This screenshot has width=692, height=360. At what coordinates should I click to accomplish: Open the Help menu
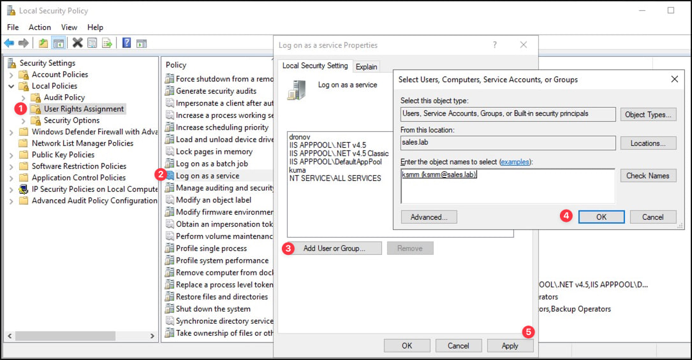pos(95,27)
